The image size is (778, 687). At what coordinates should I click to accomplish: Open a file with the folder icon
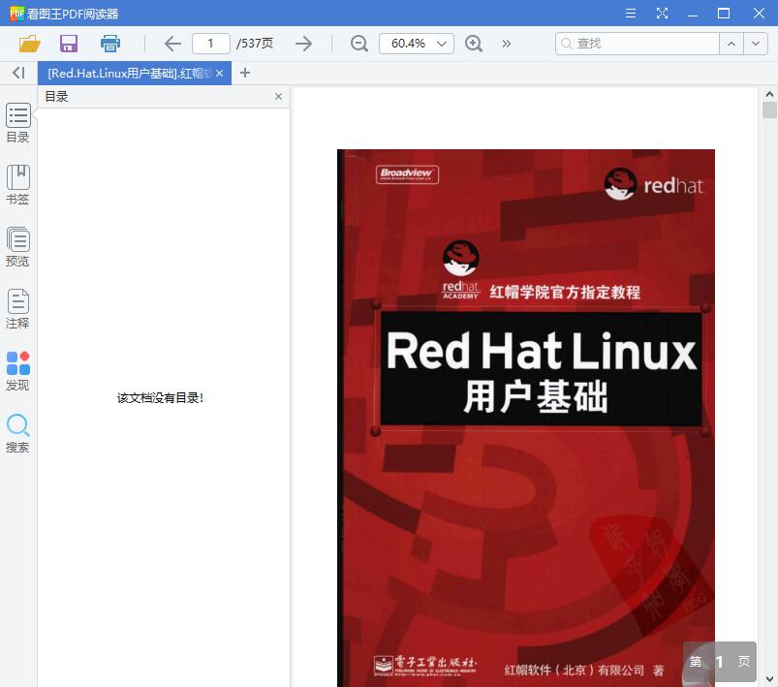[x=29, y=44]
